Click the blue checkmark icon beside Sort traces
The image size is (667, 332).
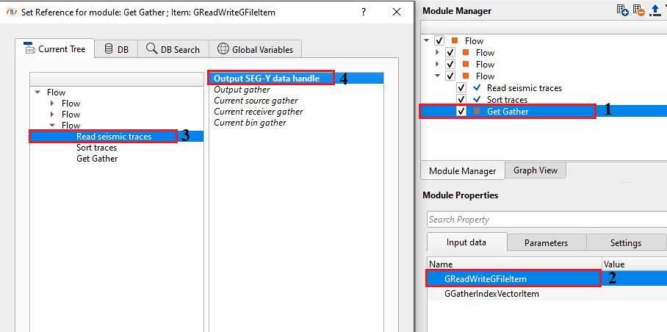pos(477,100)
